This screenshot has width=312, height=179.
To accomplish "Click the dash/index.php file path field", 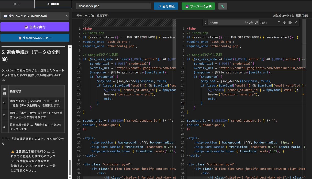I will pos(113,6).
